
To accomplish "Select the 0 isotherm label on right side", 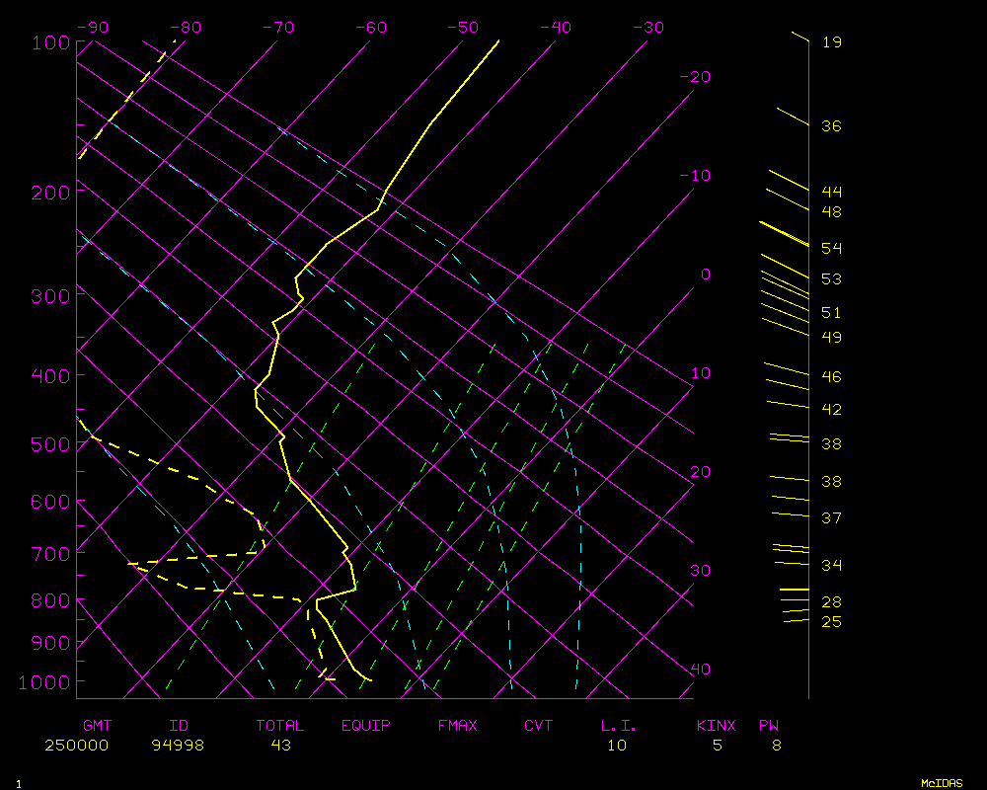I will pos(705,275).
